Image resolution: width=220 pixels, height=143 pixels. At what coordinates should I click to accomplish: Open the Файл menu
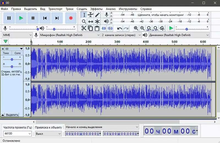4,9
